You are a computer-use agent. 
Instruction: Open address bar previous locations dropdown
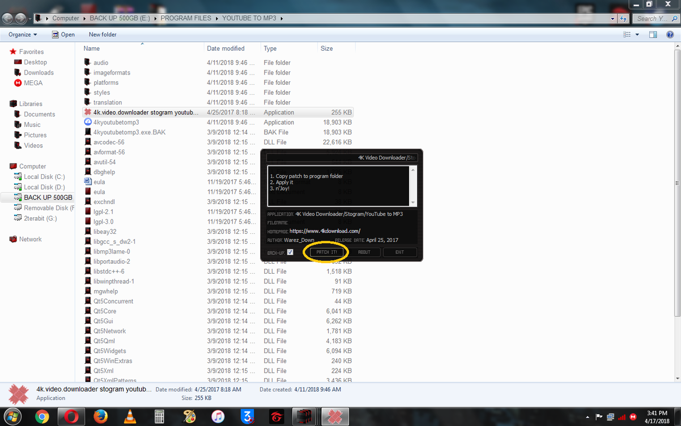coord(613,18)
